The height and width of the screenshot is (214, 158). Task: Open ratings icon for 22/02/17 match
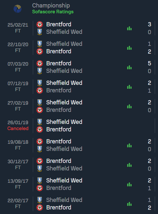pyautogui.click(x=129, y=204)
